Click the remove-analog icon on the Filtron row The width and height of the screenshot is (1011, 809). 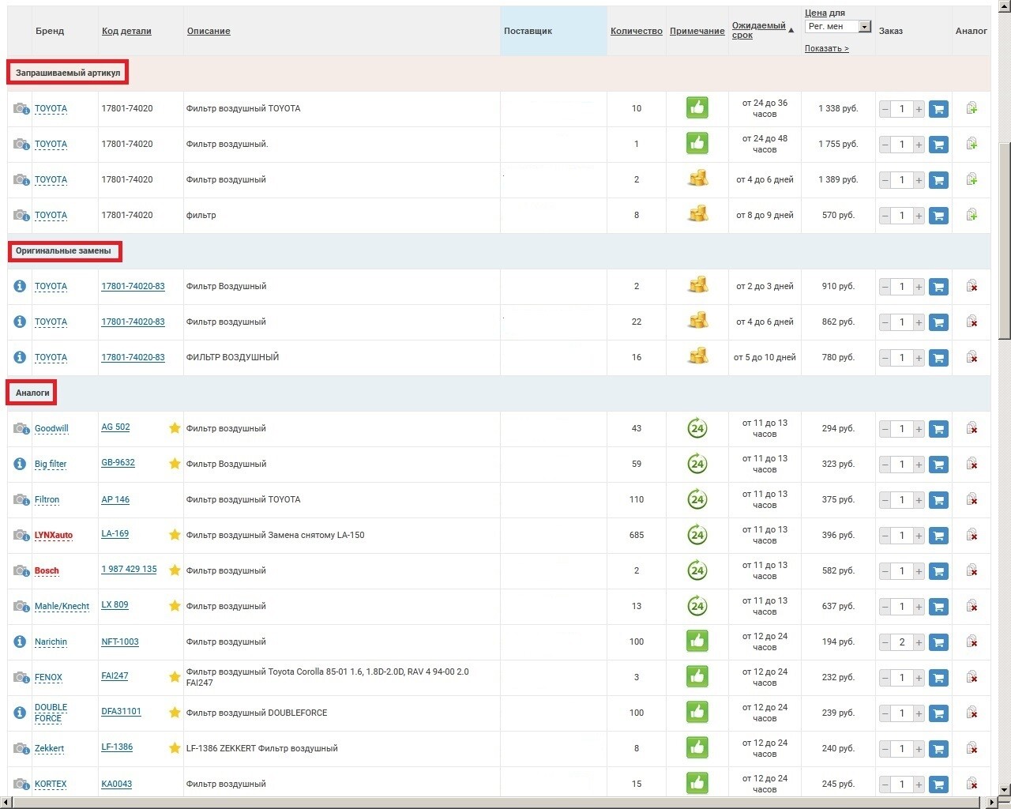point(972,499)
